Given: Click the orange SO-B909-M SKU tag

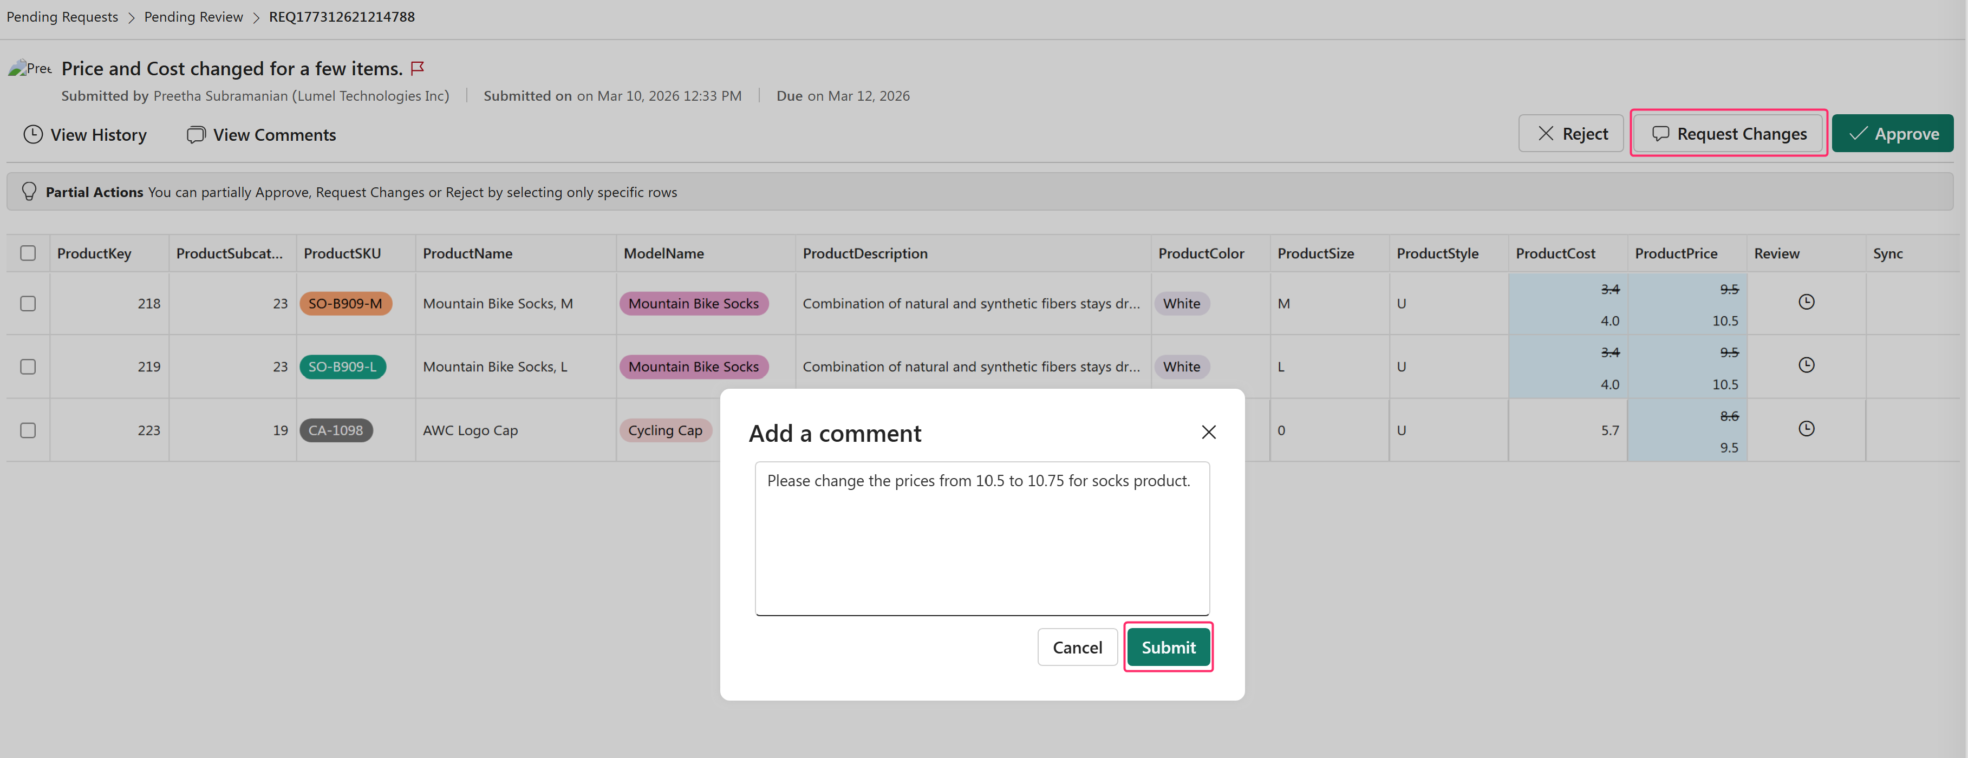Looking at the screenshot, I should click(x=346, y=303).
